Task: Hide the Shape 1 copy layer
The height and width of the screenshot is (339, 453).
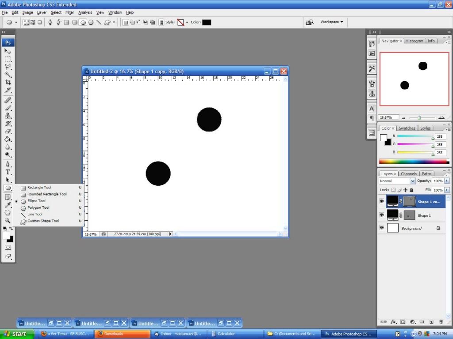Action: coord(382,201)
